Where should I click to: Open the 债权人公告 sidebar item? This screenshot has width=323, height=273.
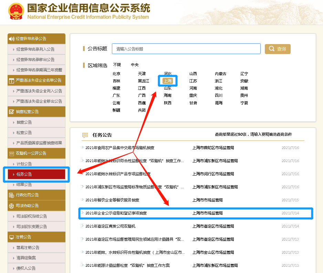pos(37,268)
